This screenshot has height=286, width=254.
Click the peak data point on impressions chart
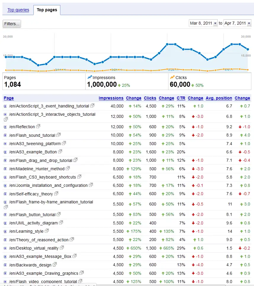point(167,44)
